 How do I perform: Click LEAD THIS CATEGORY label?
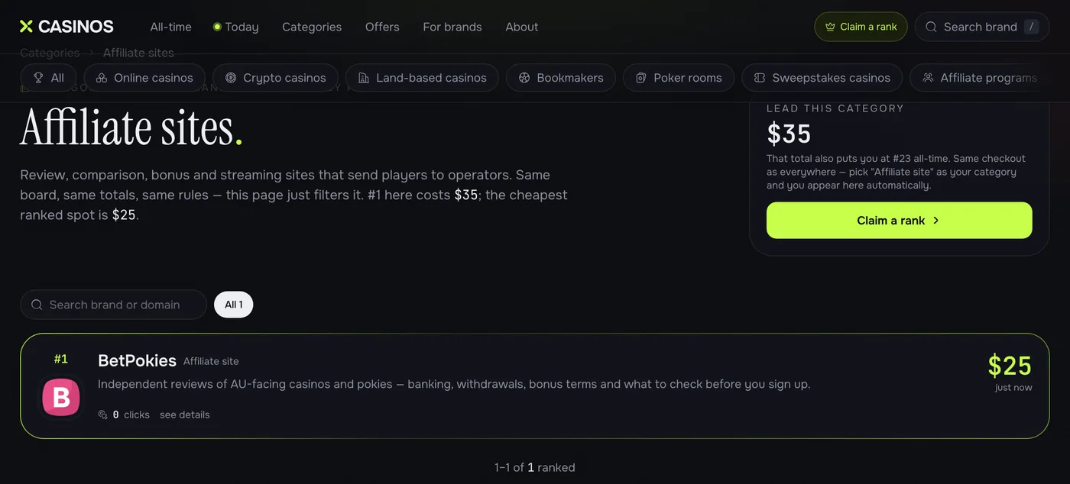click(x=835, y=108)
